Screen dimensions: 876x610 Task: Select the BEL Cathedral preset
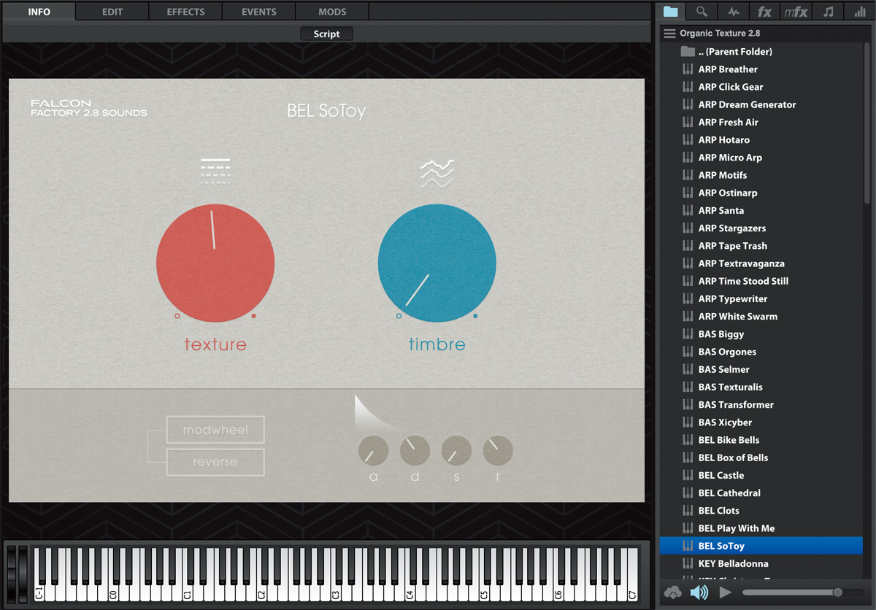point(761,493)
